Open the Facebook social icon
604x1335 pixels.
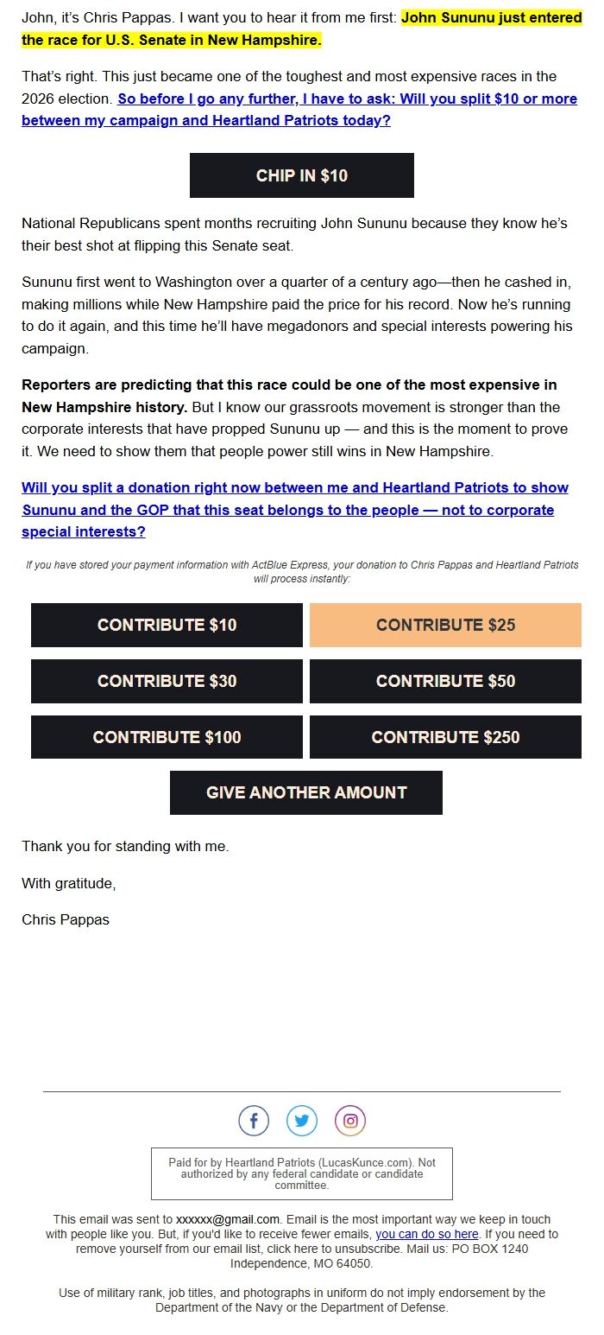pos(254,1122)
